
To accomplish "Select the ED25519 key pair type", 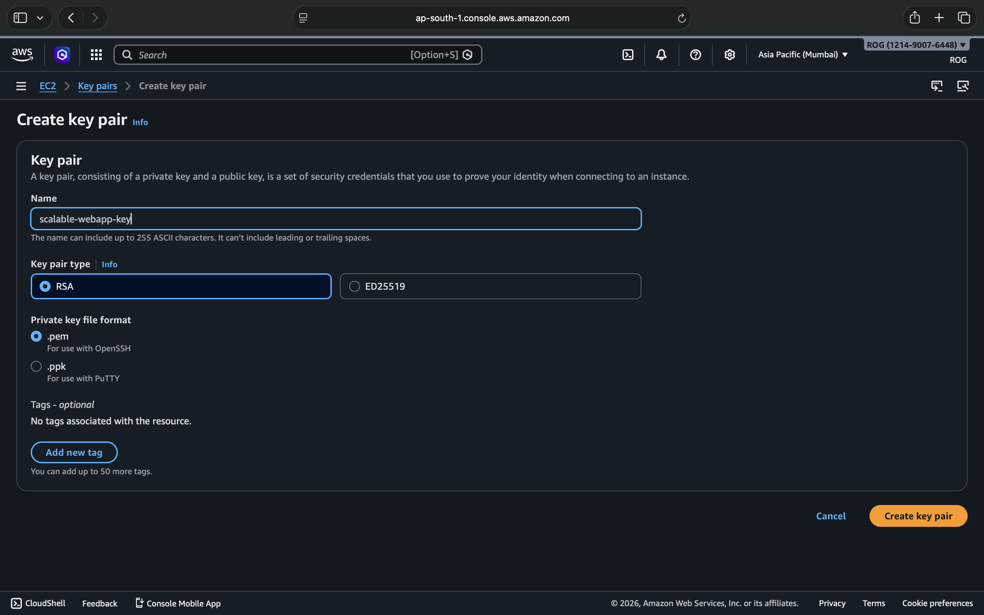I will (x=355, y=286).
